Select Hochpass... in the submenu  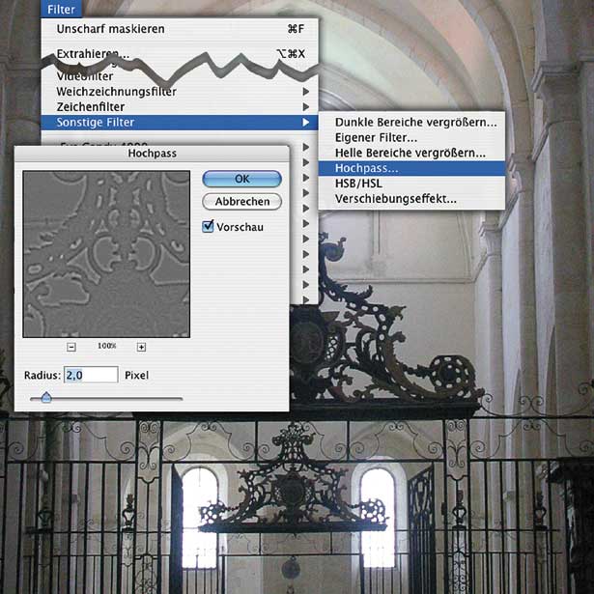click(x=411, y=168)
